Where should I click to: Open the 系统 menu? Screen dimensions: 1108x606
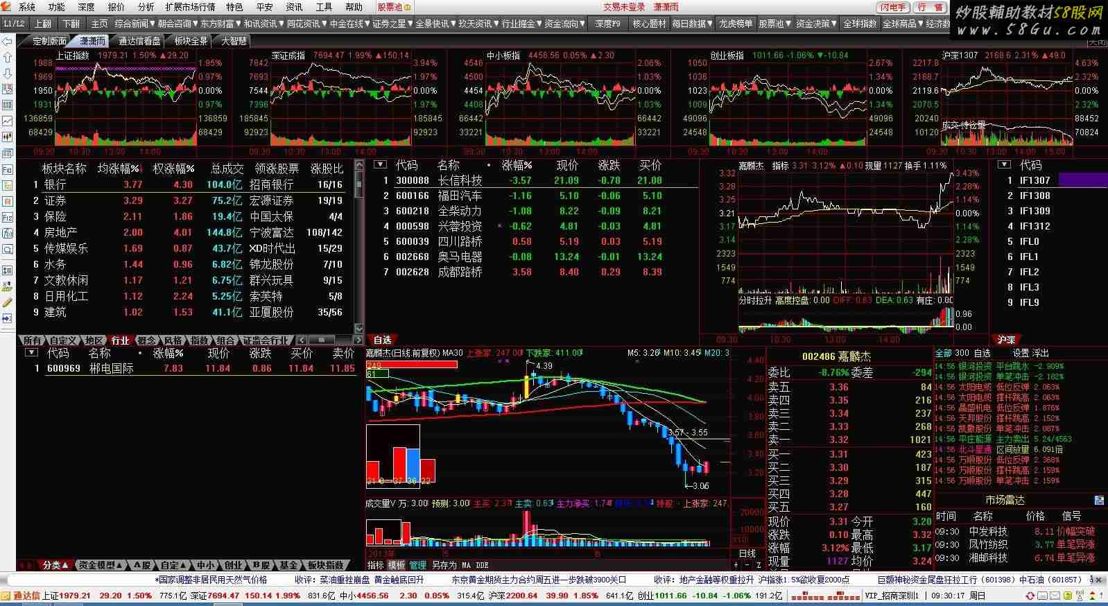pos(26,7)
